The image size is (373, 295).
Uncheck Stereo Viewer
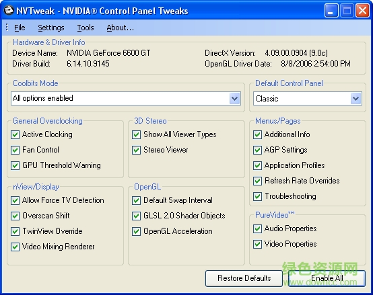coord(136,150)
